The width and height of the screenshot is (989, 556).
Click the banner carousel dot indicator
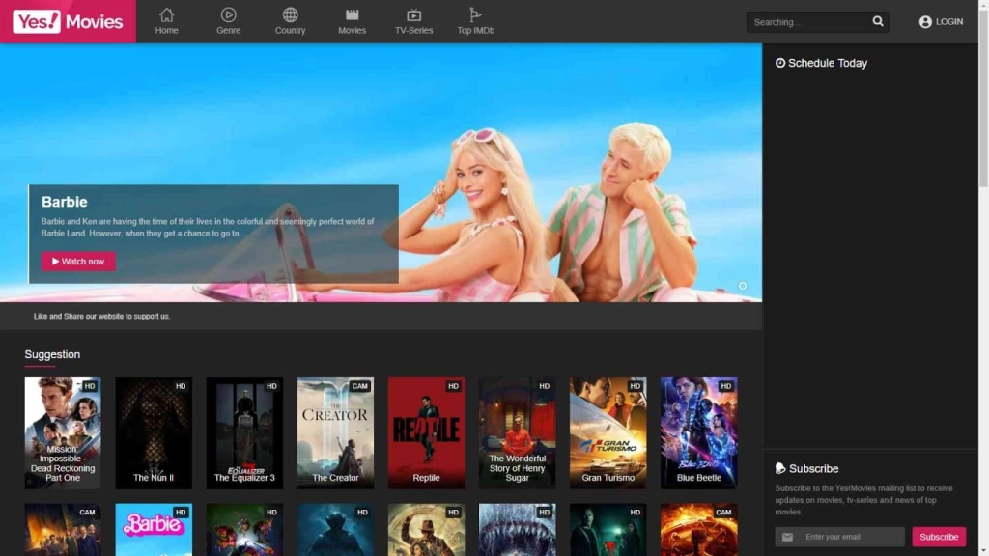[x=742, y=286]
